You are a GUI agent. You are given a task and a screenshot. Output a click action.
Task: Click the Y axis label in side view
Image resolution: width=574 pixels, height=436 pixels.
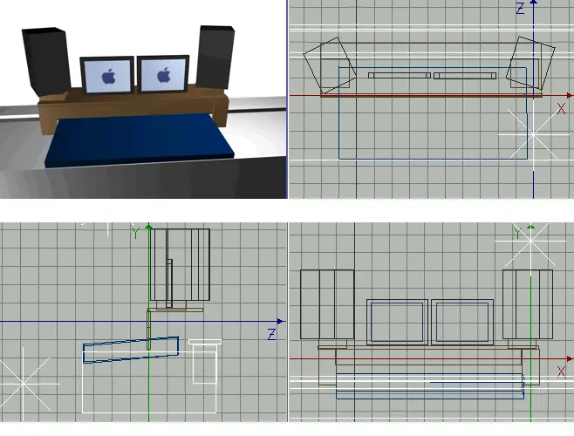(136, 233)
